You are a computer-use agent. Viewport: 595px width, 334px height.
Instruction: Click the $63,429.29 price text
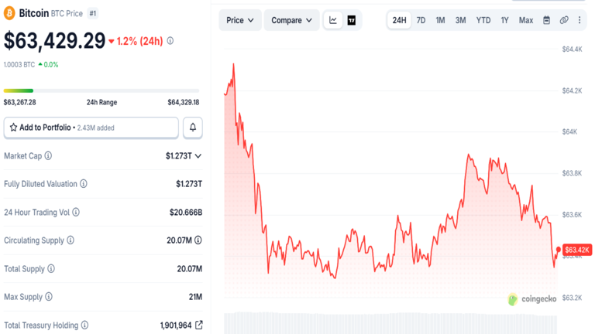pos(55,40)
